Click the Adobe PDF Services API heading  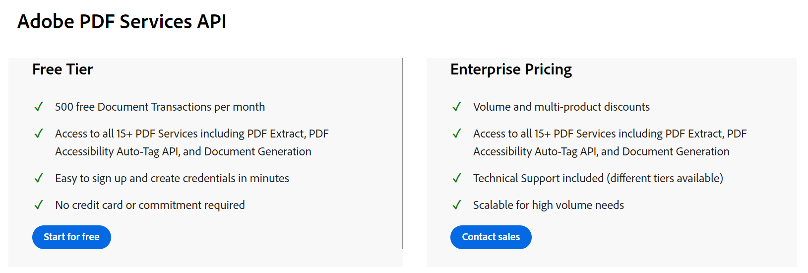point(122,22)
